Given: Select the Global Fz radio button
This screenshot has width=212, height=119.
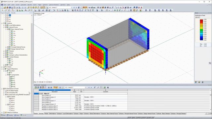Looking at the screenshot, I should tap(10, 102).
